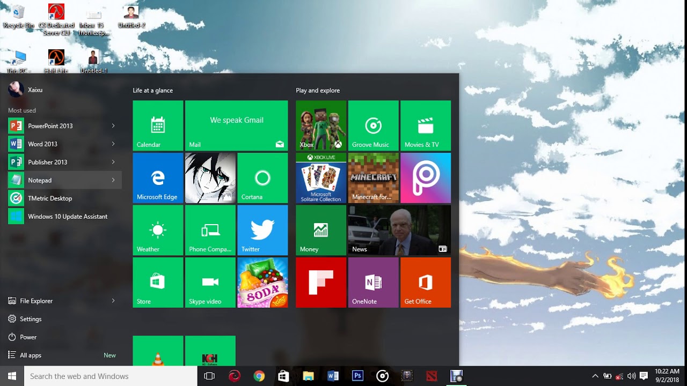This screenshot has height=386, width=687.
Task: Open the volume control in system tray
Action: click(x=632, y=376)
